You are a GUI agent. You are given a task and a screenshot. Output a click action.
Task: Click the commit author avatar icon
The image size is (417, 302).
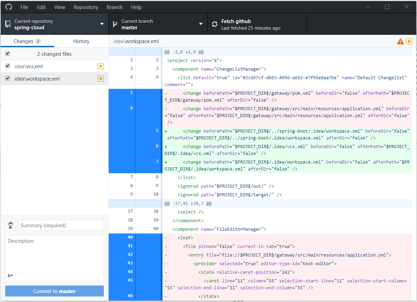[x=10, y=225]
